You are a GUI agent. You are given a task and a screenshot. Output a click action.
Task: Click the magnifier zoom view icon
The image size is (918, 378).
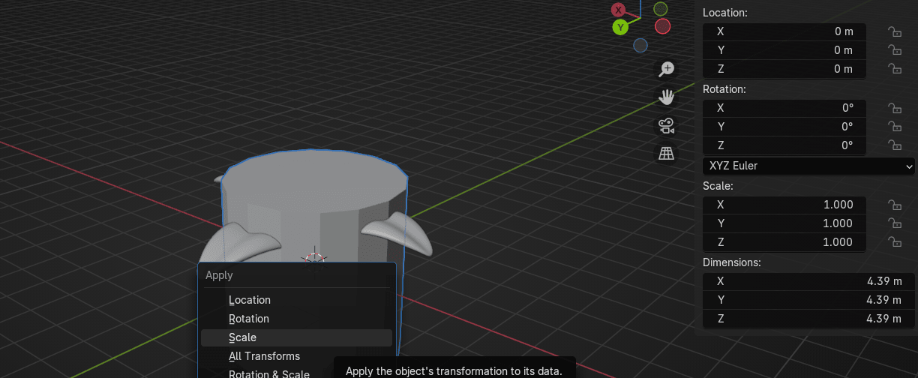(x=666, y=70)
